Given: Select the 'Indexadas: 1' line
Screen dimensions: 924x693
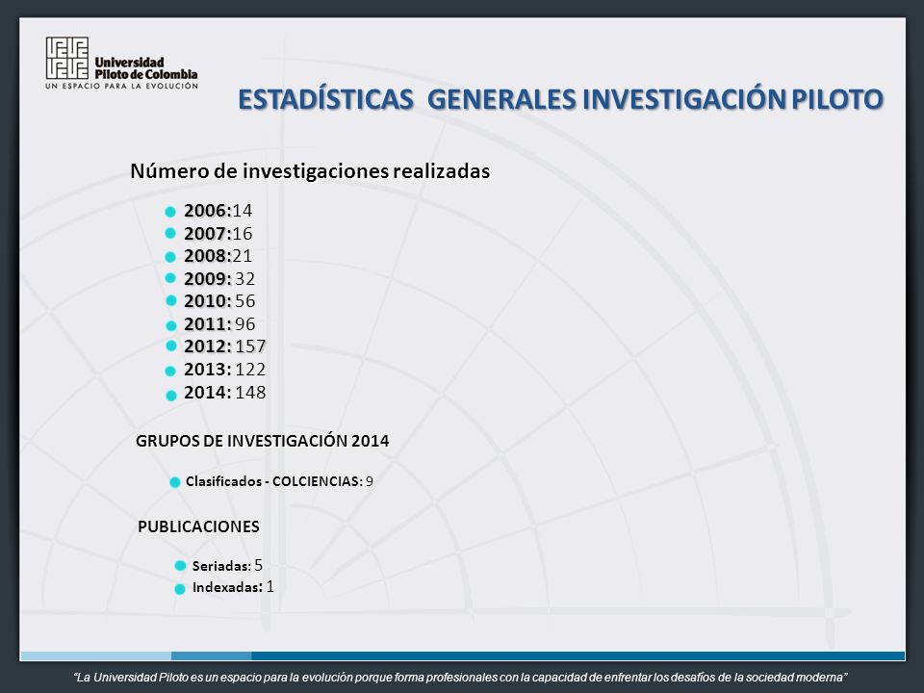Looking at the screenshot, I should 233,587.
